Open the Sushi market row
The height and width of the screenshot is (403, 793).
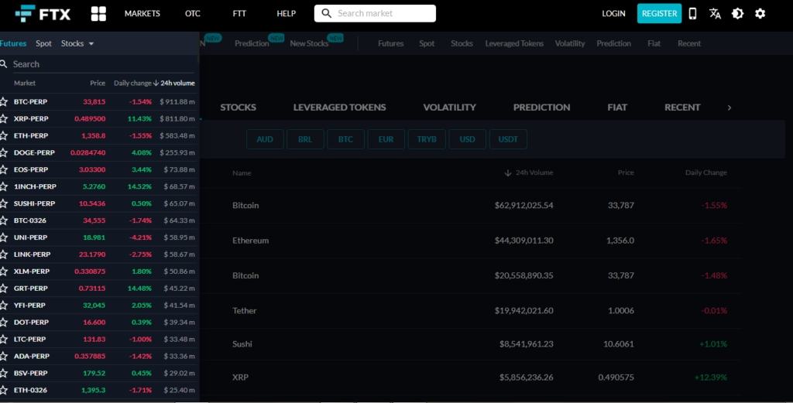point(470,344)
